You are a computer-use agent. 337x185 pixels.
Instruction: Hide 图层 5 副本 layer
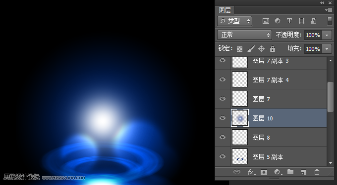(x=223, y=156)
